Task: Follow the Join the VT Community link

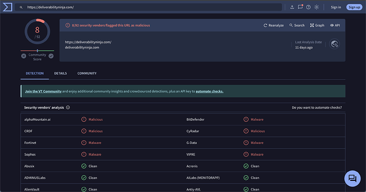Action: point(43,91)
